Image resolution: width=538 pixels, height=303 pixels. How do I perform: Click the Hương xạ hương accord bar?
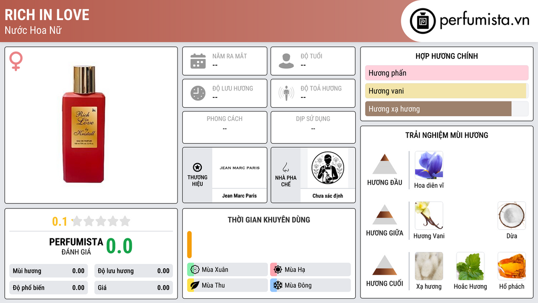(447, 109)
